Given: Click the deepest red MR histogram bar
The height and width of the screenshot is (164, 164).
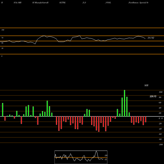Looking at the screenshot, I should click(x=99, y=124).
